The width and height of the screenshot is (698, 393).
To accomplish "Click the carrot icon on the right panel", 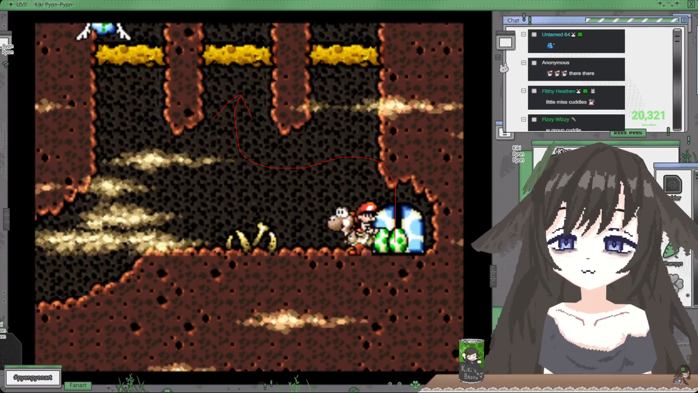I will pyautogui.click(x=671, y=250).
